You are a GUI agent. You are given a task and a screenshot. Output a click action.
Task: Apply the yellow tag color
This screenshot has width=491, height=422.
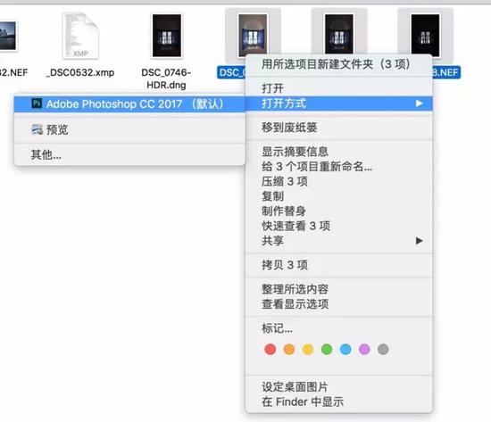pos(308,349)
